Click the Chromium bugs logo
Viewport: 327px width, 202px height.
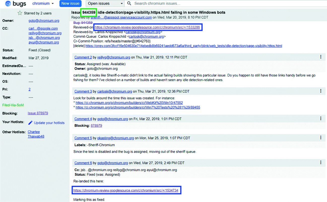[16, 4]
